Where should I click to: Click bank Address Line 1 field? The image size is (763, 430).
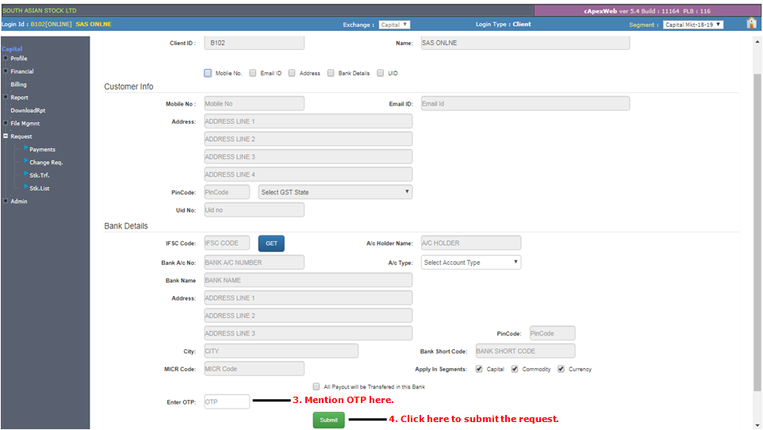point(308,298)
